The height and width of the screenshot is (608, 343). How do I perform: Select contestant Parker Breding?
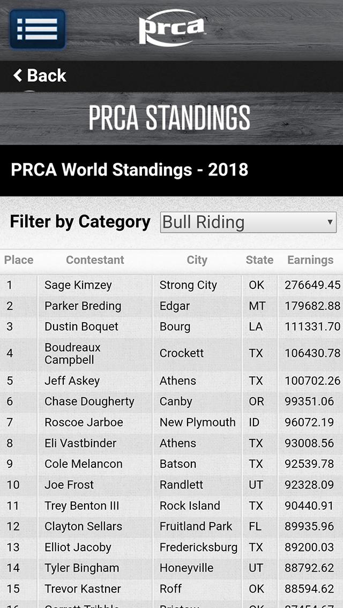pos(83,306)
